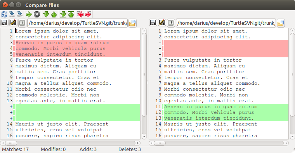
Task: Save the right file with floppy icon
Action: click(153, 23)
